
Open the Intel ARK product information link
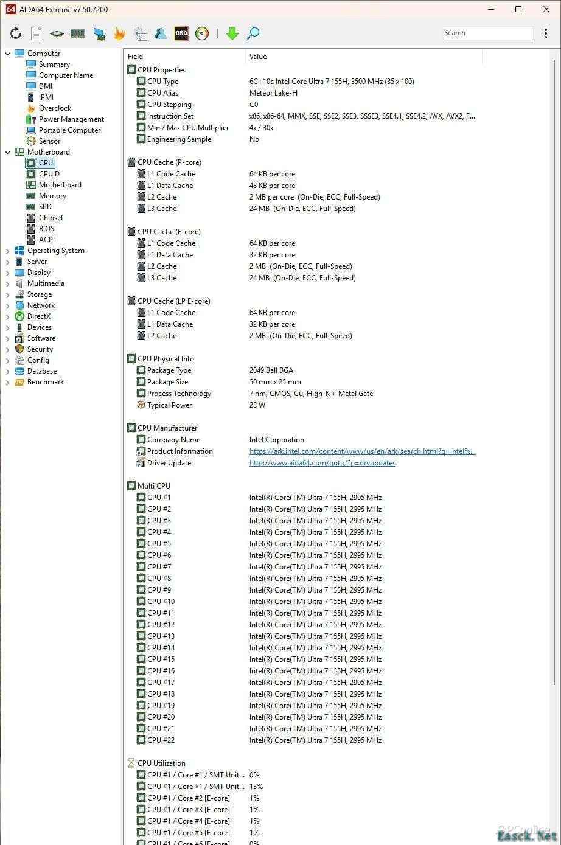pyautogui.click(x=363, y=451)
